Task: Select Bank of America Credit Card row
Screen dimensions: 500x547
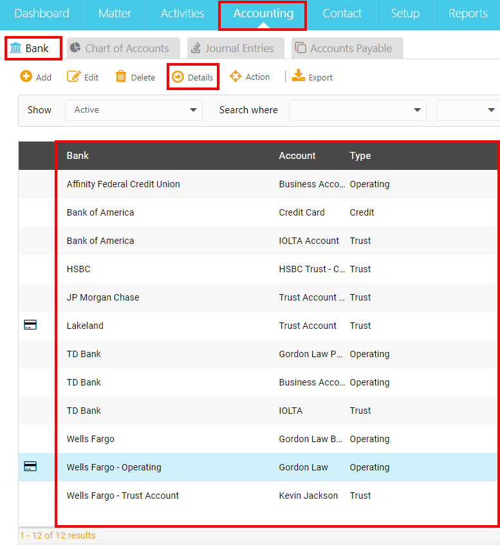Action: click(258, 212)
